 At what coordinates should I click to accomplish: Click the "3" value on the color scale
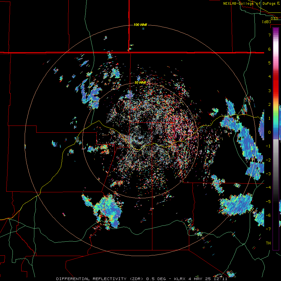coord(269,91)
